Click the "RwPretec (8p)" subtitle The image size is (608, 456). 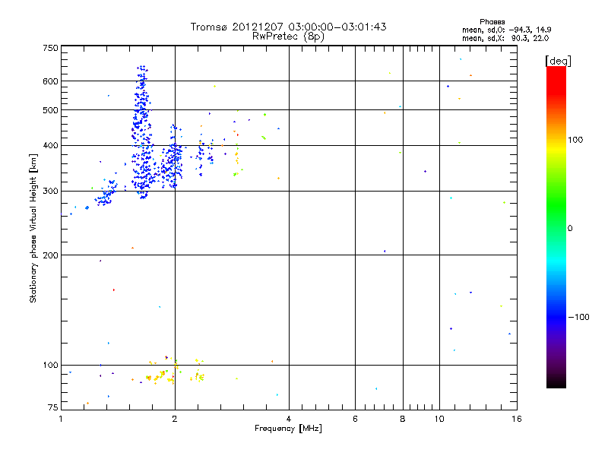tap(288, 36)
